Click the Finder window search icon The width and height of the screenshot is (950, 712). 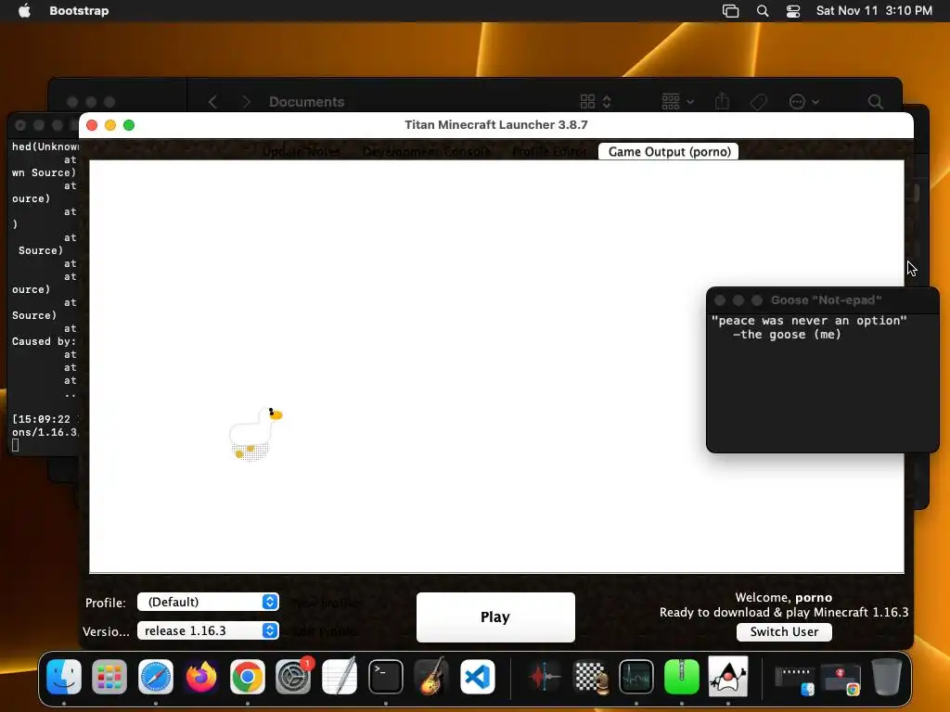tap(876, 102)
